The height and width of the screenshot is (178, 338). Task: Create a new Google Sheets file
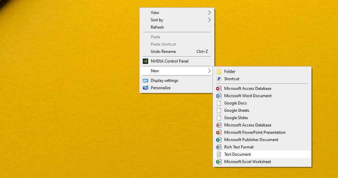click(x=262, y=110)
